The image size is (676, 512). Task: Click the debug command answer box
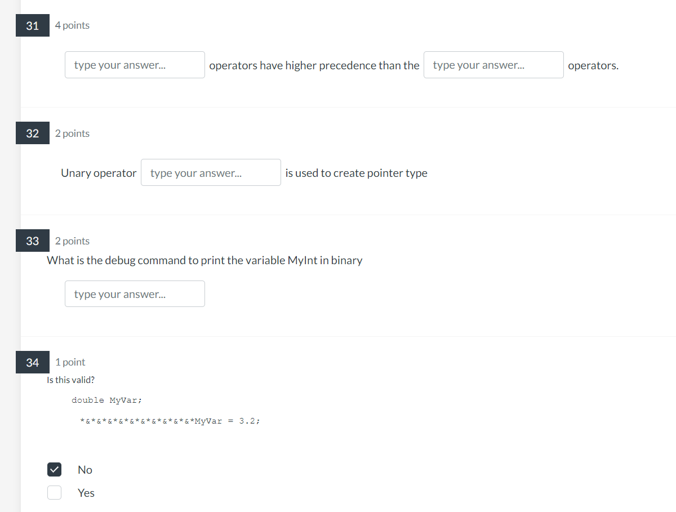point(135,293)
